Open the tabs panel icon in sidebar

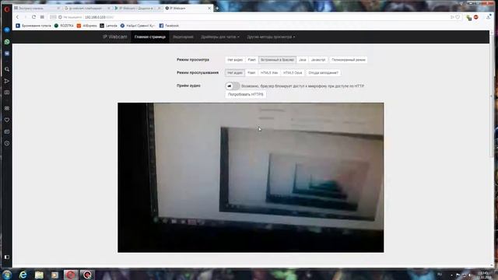coord(7,131)
